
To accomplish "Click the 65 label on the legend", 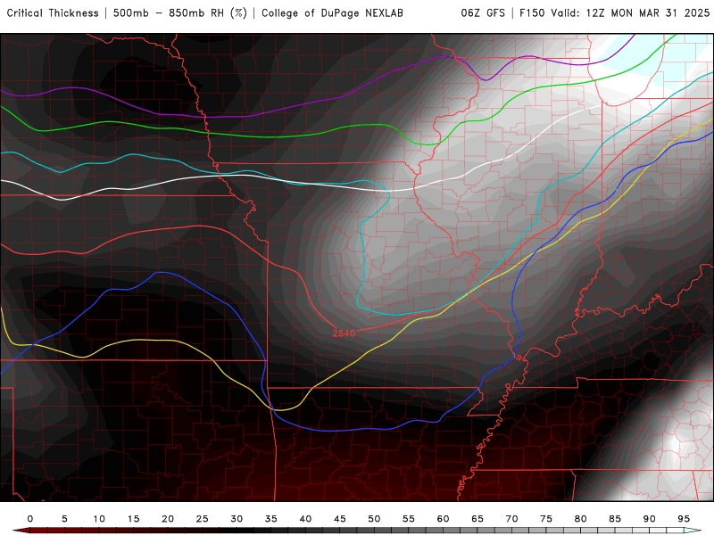I will tap(477, 519).
